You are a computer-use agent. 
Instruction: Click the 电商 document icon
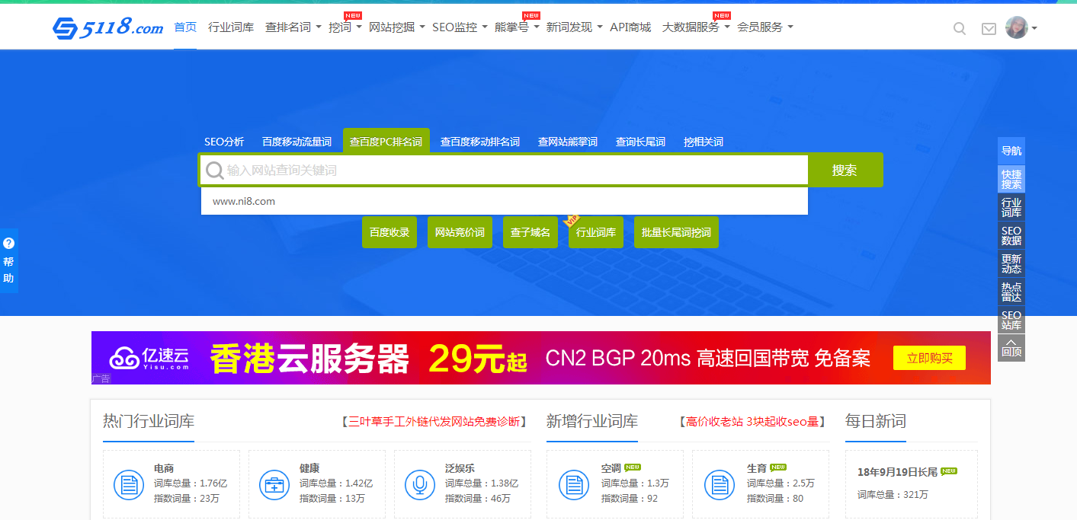click(x=128, y=484)
